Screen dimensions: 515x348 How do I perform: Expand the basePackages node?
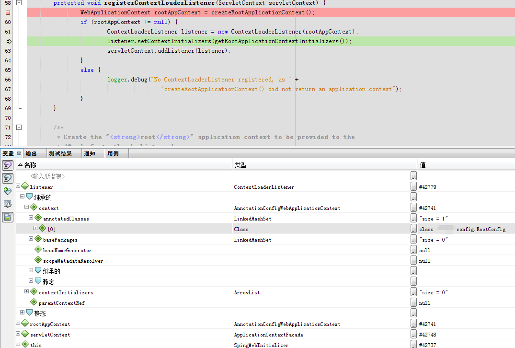click(x=31, y=238)
